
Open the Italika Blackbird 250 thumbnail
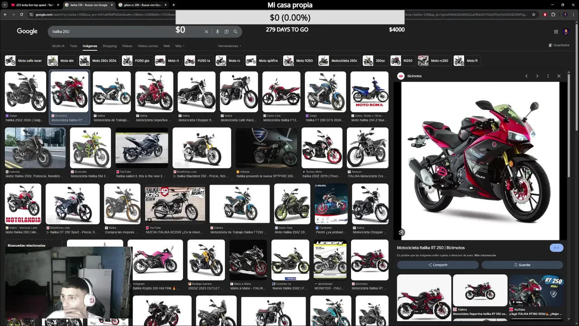202,148
